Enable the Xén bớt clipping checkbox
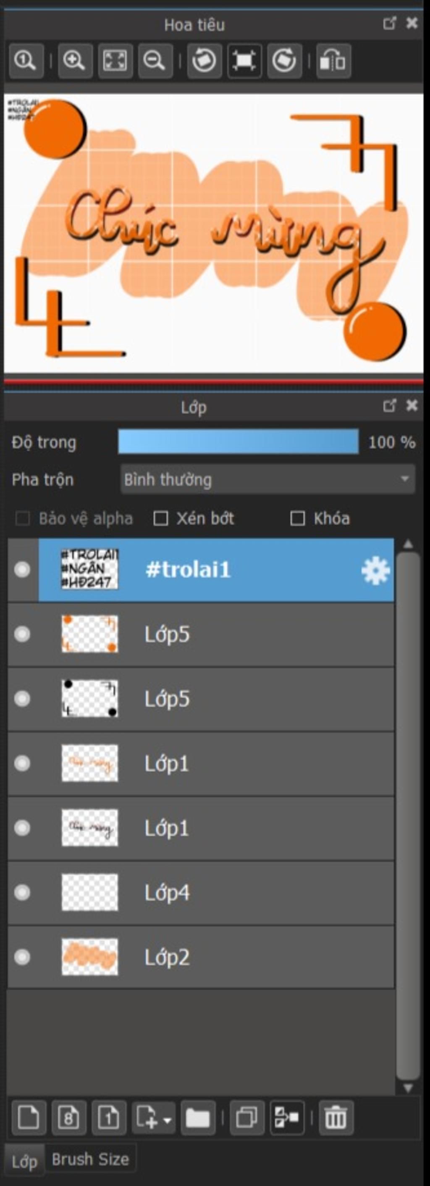 click(x=160, y=518)
